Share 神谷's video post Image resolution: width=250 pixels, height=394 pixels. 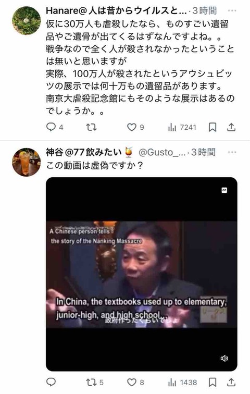(231, 383)
